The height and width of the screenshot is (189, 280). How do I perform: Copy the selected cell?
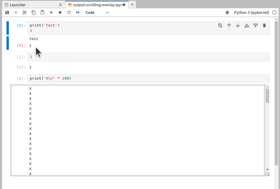33,12
